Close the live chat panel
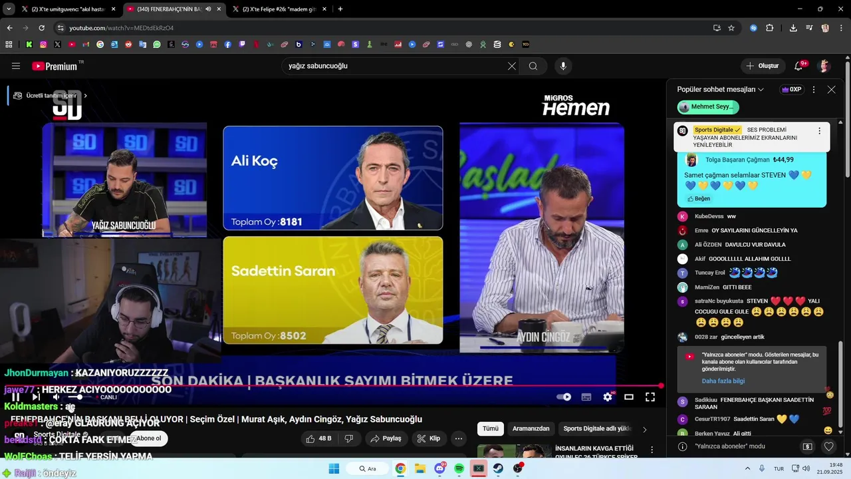This screenshot has height=479, width=851. 831,89
